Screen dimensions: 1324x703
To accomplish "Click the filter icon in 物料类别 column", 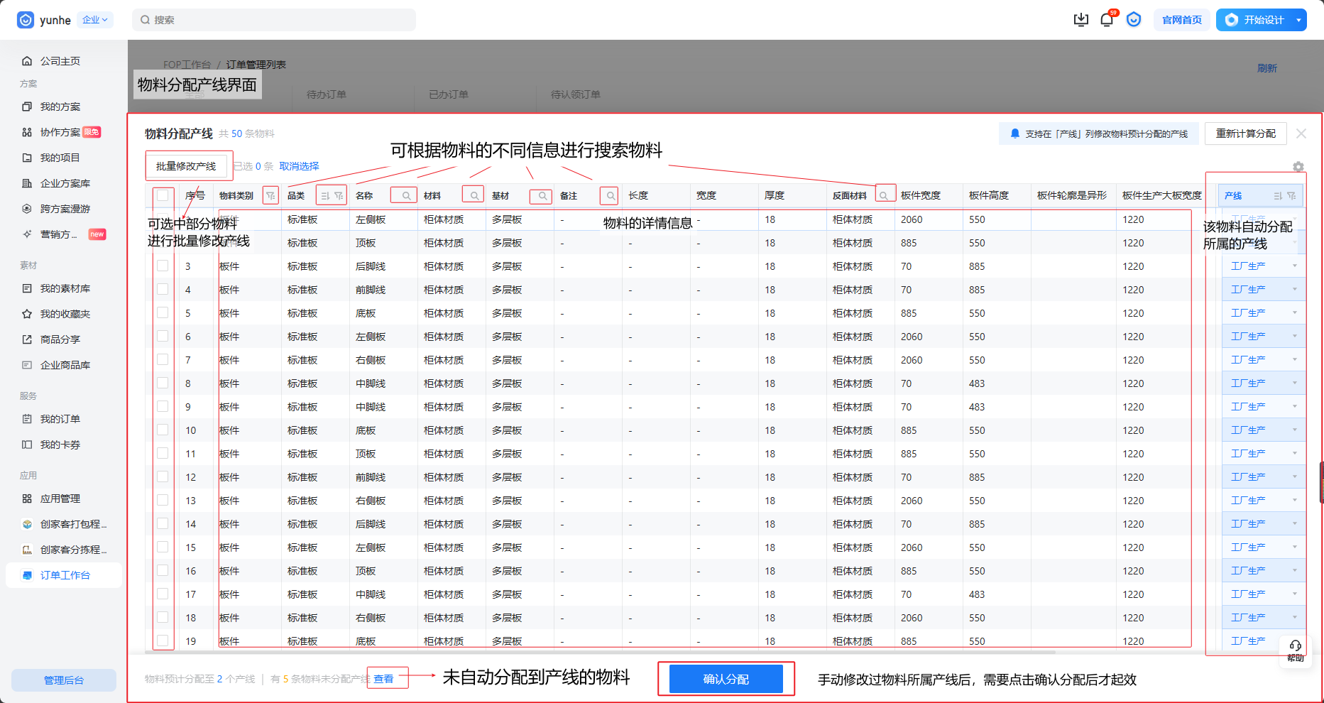I will 270,195.
